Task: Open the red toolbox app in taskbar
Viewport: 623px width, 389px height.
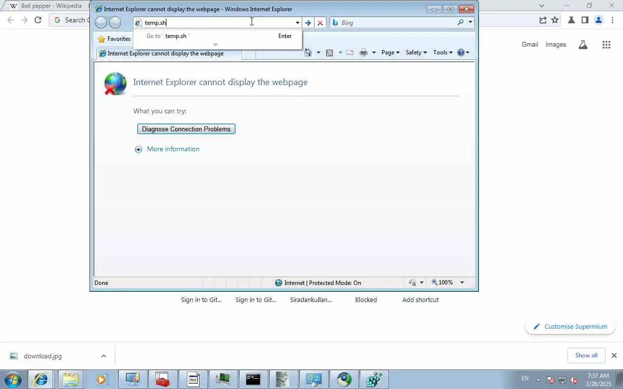Action: (x=162, y=379)
